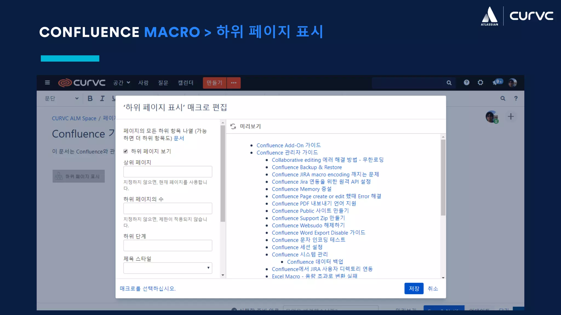Open the 문서 documentation link

tap(179, 138)
